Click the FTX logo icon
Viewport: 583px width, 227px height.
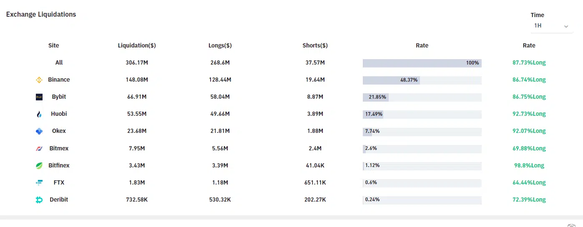(39, 183)
